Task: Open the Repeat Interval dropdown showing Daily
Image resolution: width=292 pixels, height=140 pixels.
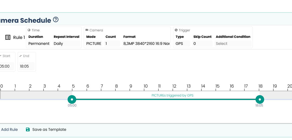Action: coord(66,44)
